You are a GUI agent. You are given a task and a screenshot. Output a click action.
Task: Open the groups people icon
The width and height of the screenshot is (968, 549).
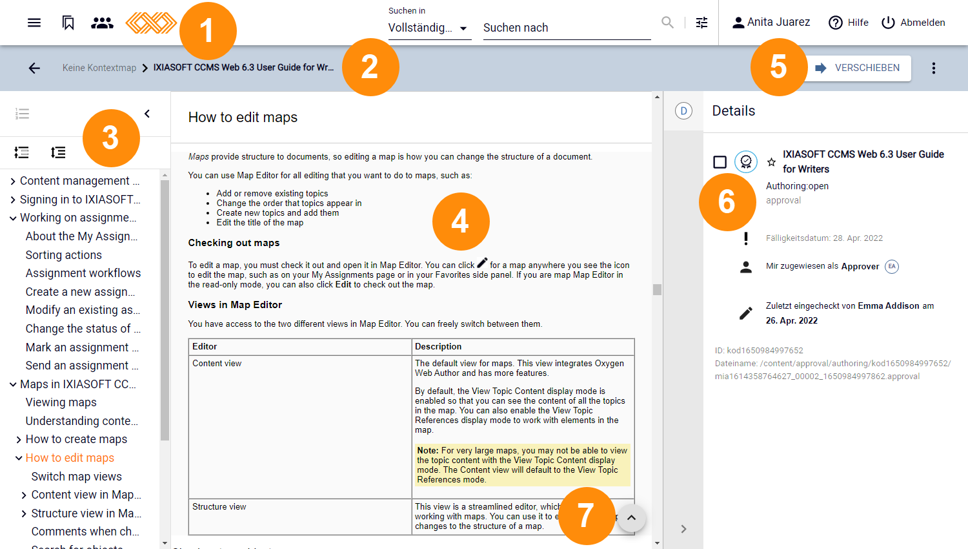[102, 23]
